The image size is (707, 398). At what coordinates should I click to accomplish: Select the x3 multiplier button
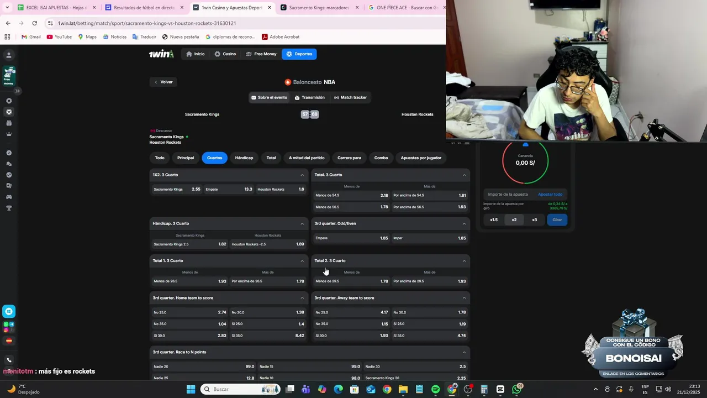coord(534,220)
